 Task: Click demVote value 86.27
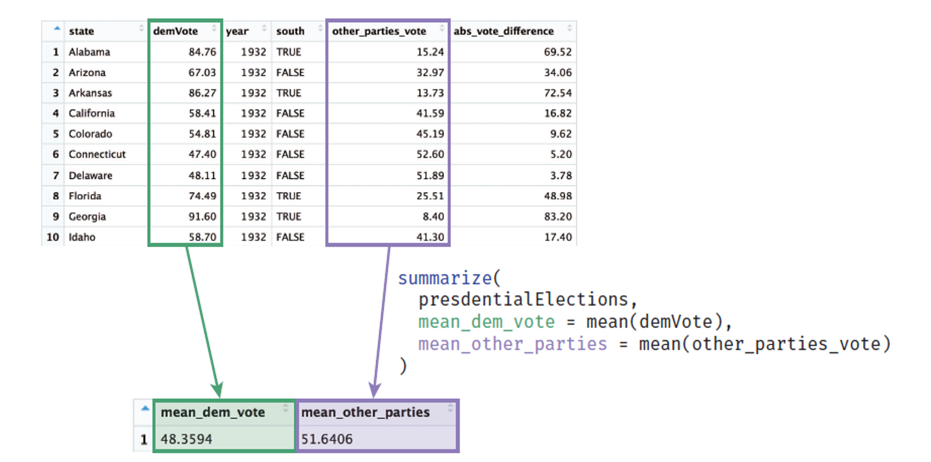[202, 93]
